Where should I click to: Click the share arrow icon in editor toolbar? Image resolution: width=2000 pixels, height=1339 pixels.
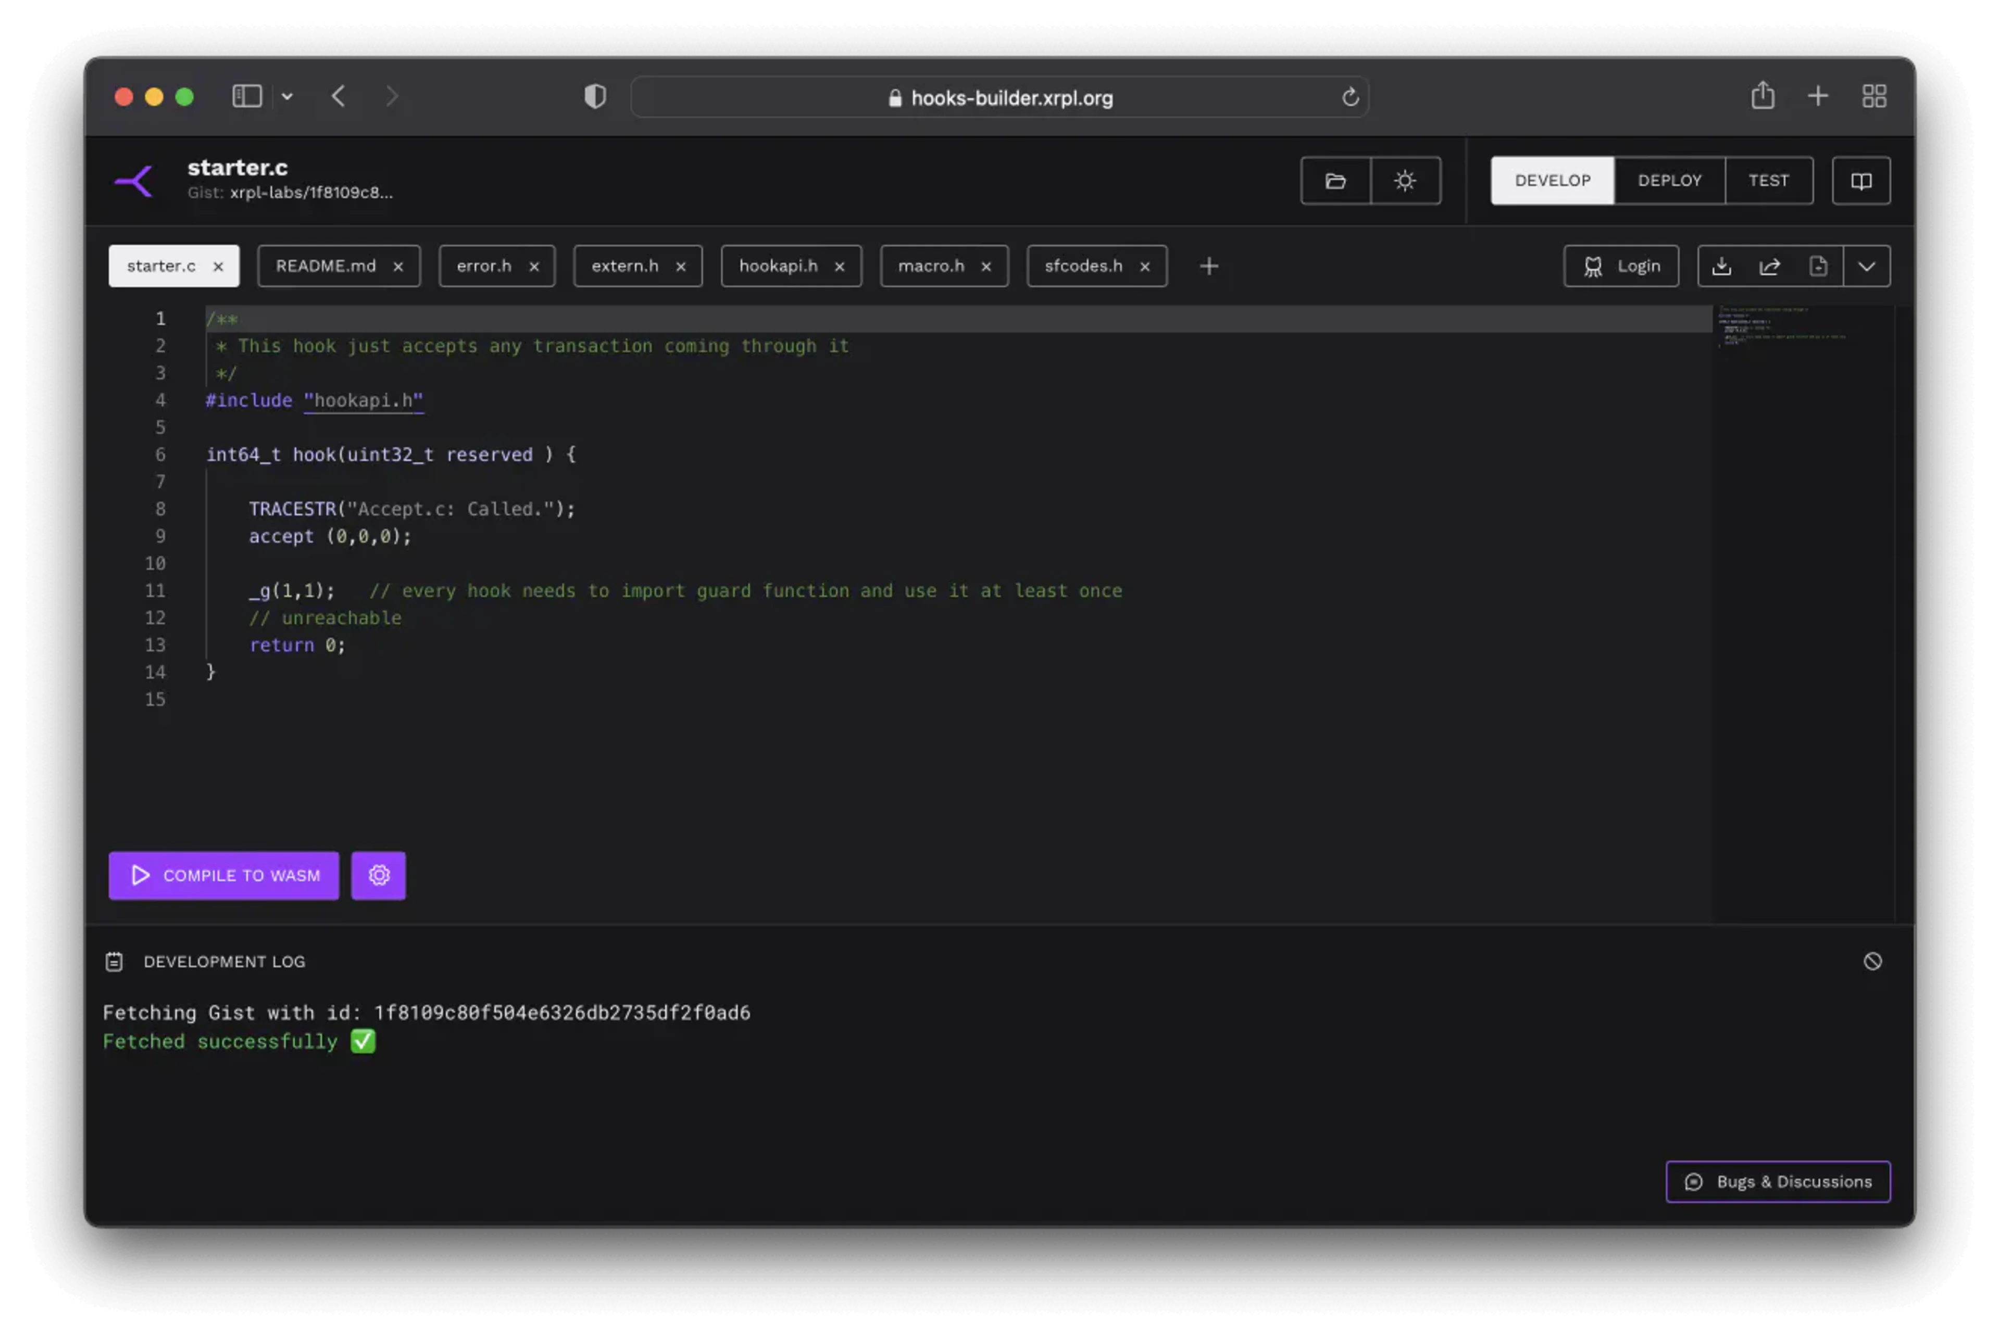point(1769,267)
